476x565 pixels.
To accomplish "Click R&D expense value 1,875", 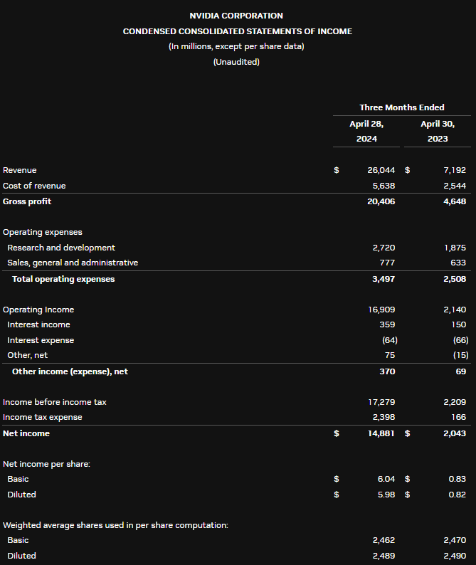I will 455,248.
